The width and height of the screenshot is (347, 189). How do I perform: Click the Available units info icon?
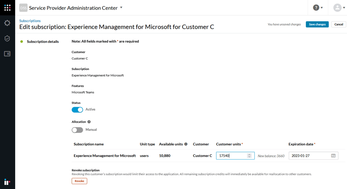point(186,144)
